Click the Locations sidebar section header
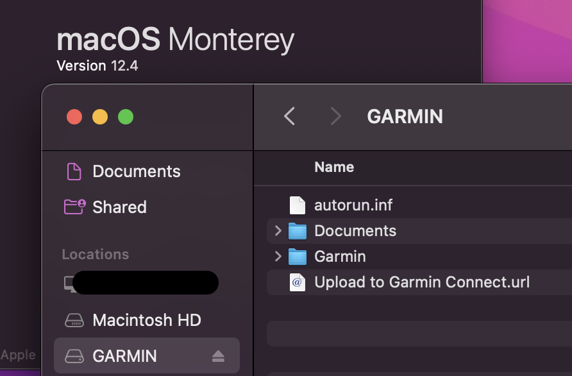The image size is (572, 376). (x=96, y=255)
